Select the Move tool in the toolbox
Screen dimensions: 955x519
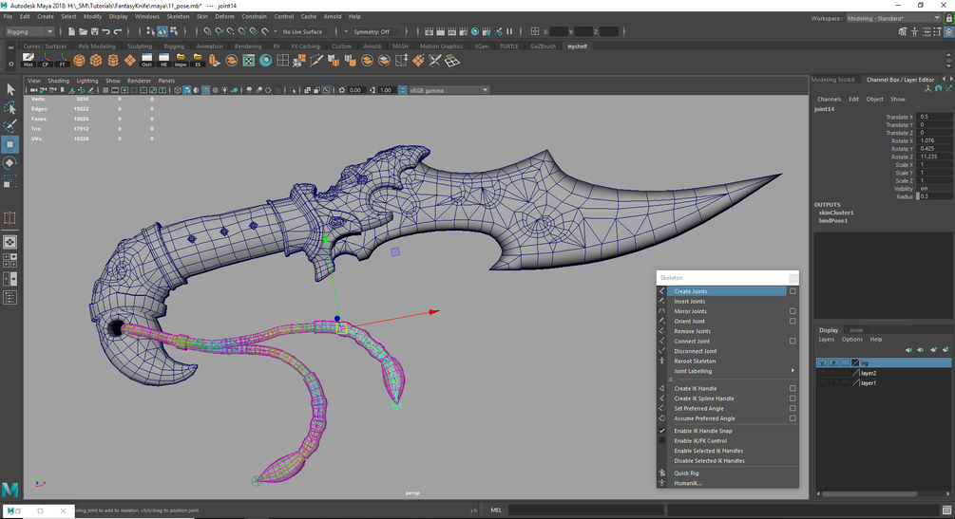coord(10,144)
